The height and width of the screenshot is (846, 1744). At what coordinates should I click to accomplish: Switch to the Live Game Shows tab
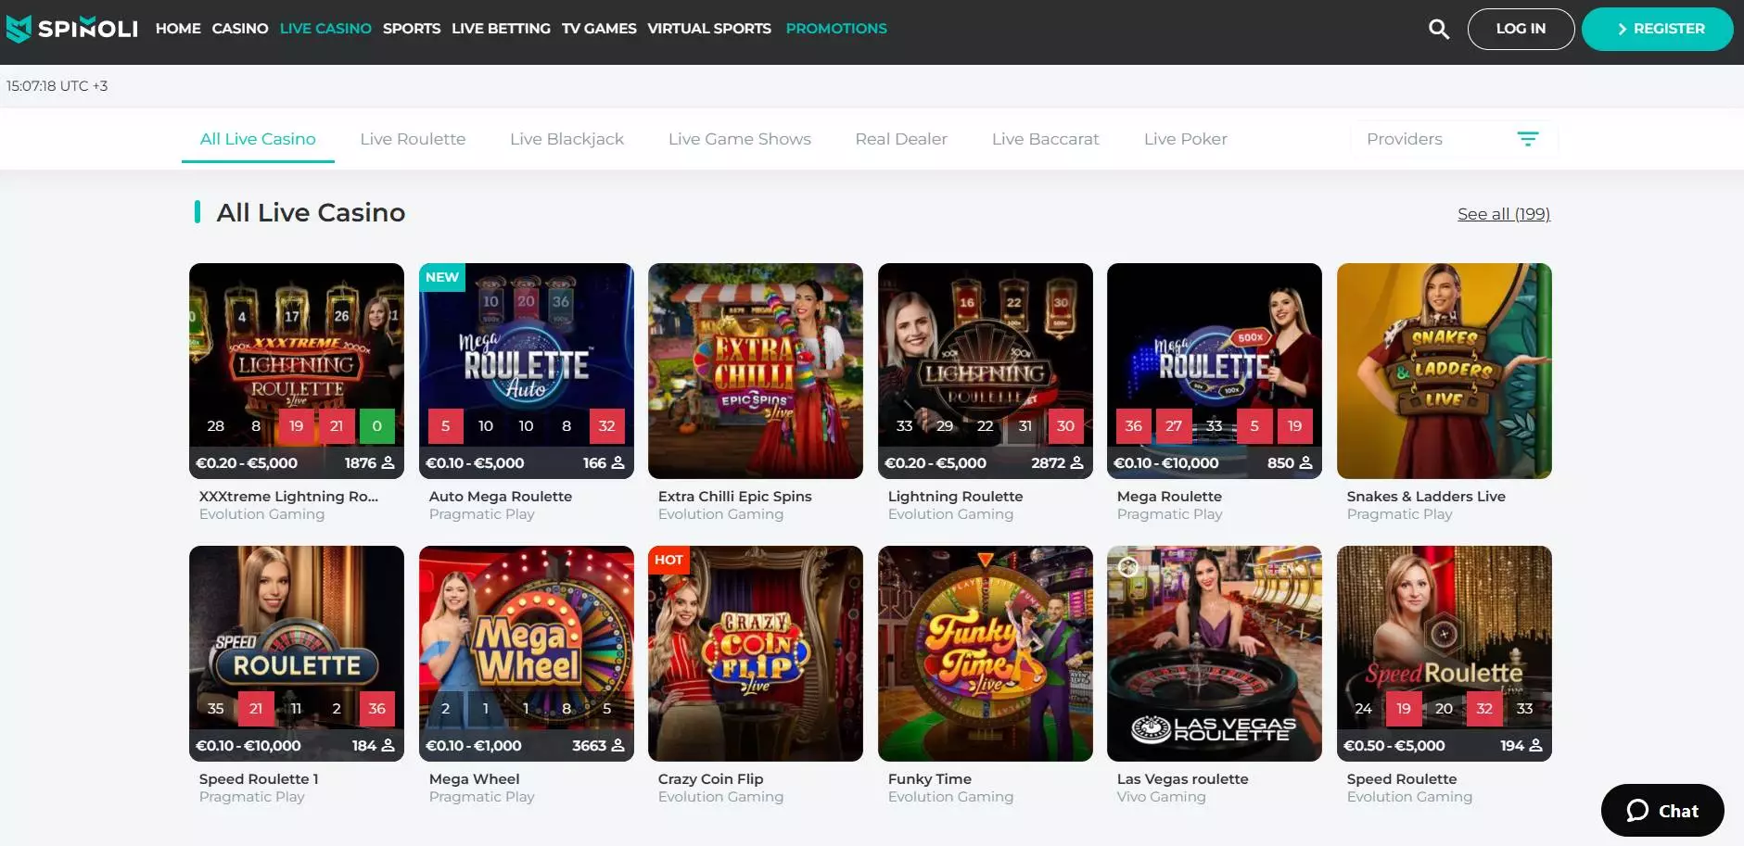[739, 139]
